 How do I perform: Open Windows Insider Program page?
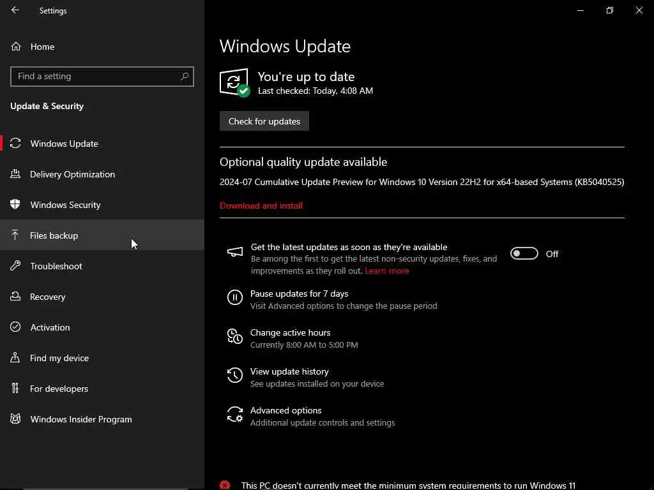tap(102, 419)
